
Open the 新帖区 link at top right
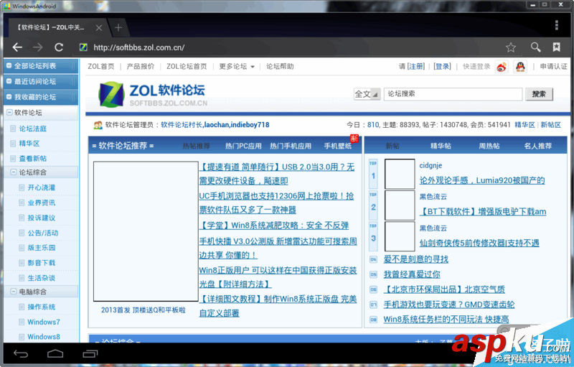point(550,125)
